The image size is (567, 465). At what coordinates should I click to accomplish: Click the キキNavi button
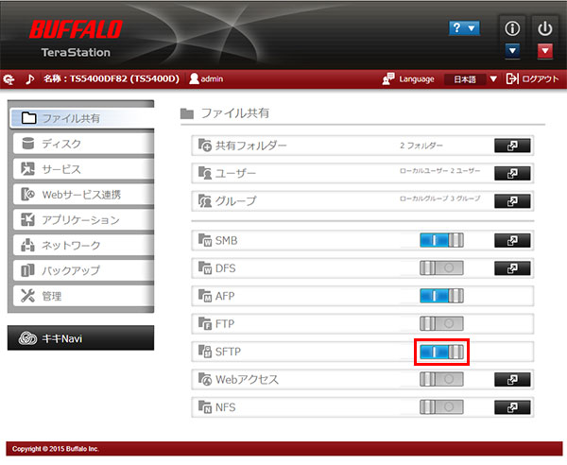point(80,338)
